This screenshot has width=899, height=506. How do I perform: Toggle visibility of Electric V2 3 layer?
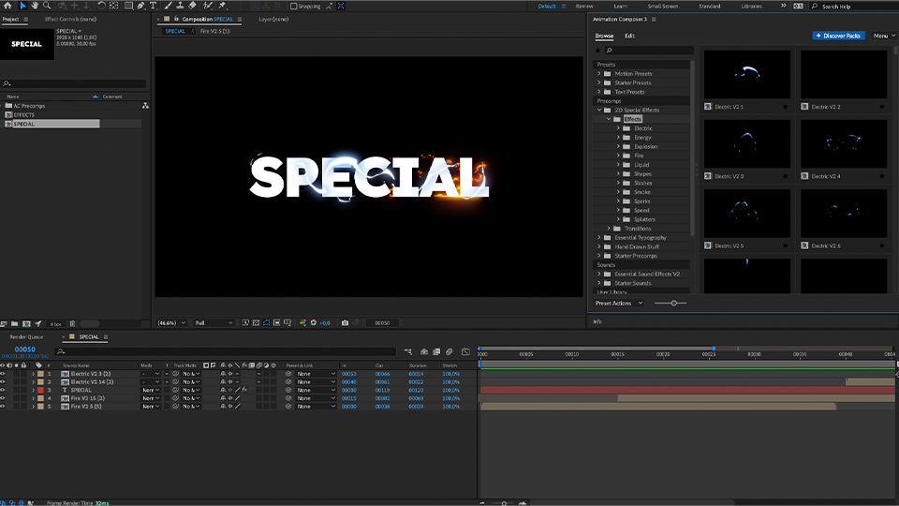pyautogui.click(x=3, y=374)
